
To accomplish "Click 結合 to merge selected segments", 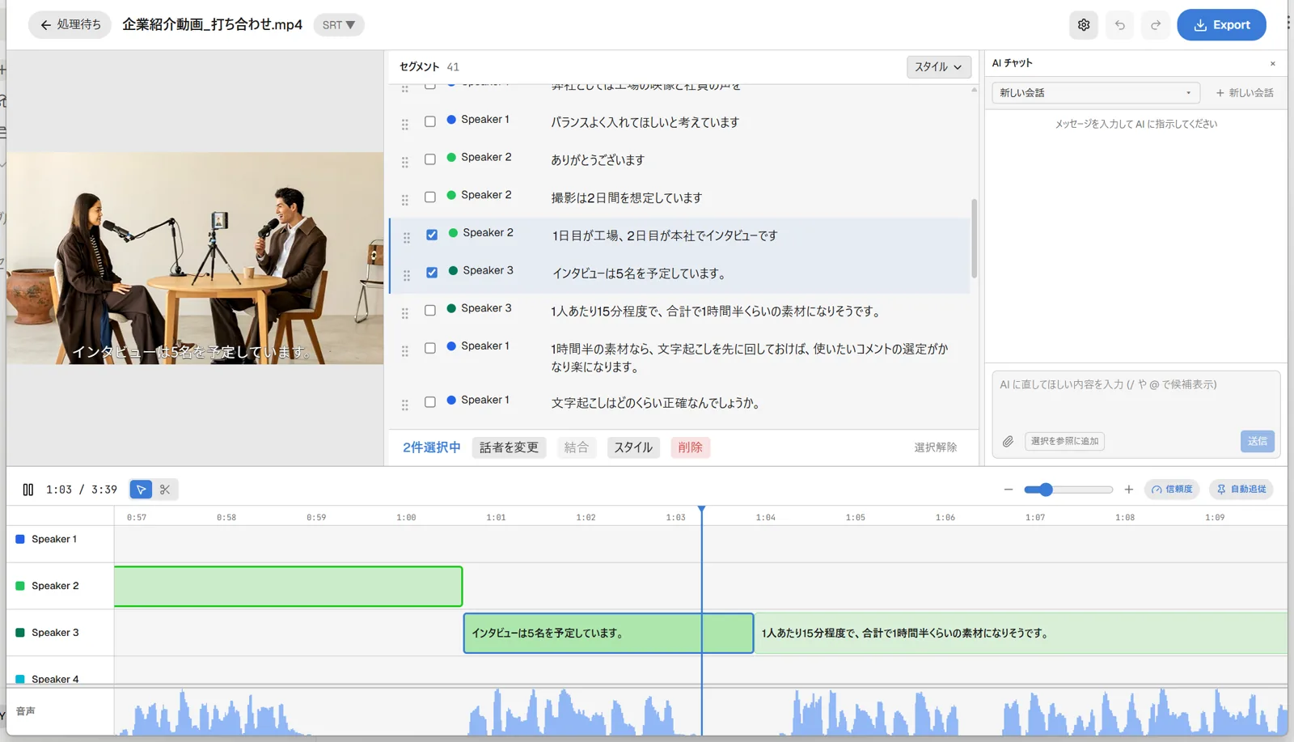I will 577,447.
